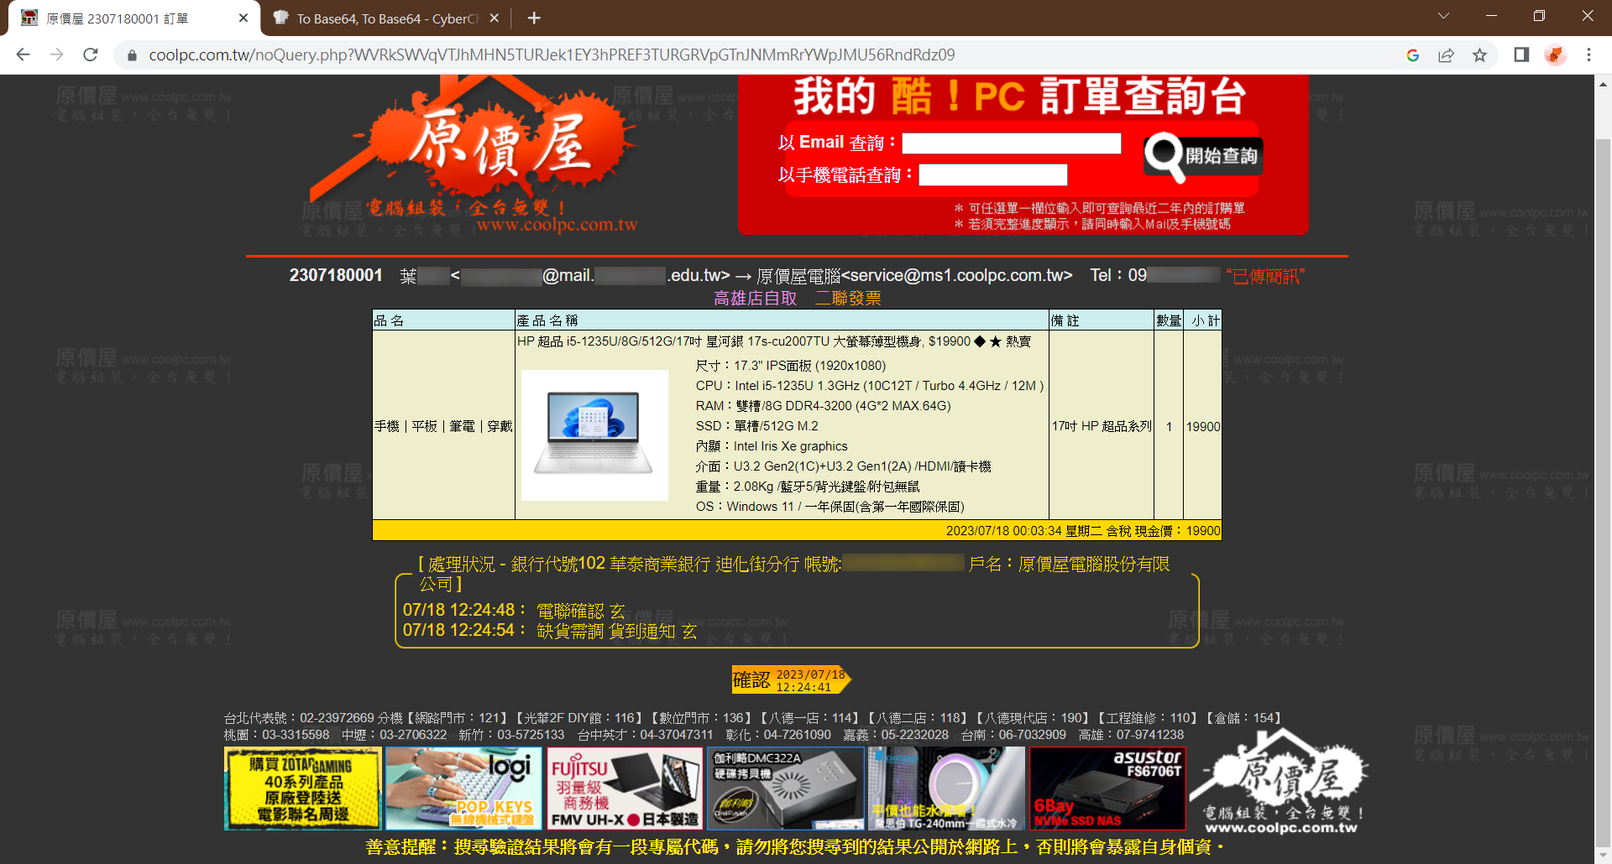
Task: Click the scrollbar up arrow
Action: (1603, 84)
